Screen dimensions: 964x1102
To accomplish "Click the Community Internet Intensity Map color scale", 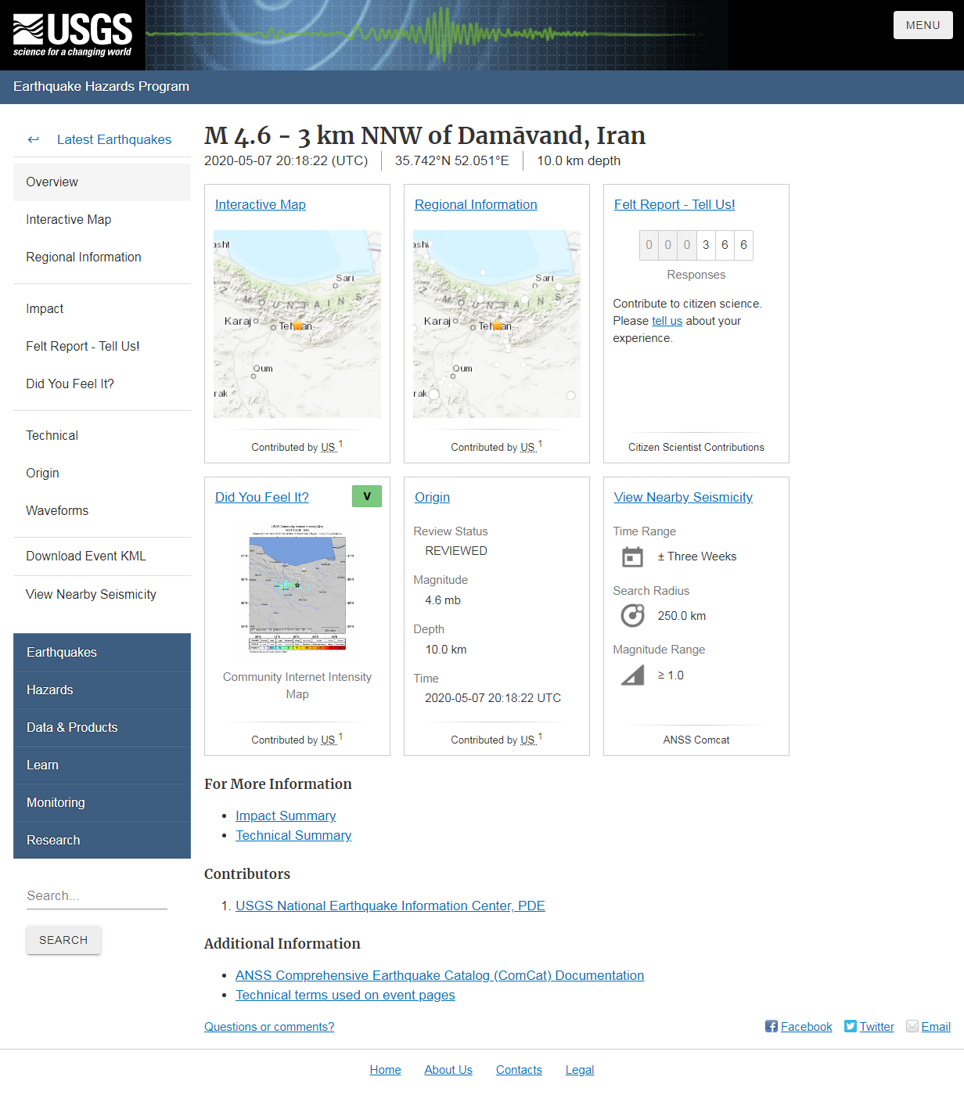I will tap(297, 648).
